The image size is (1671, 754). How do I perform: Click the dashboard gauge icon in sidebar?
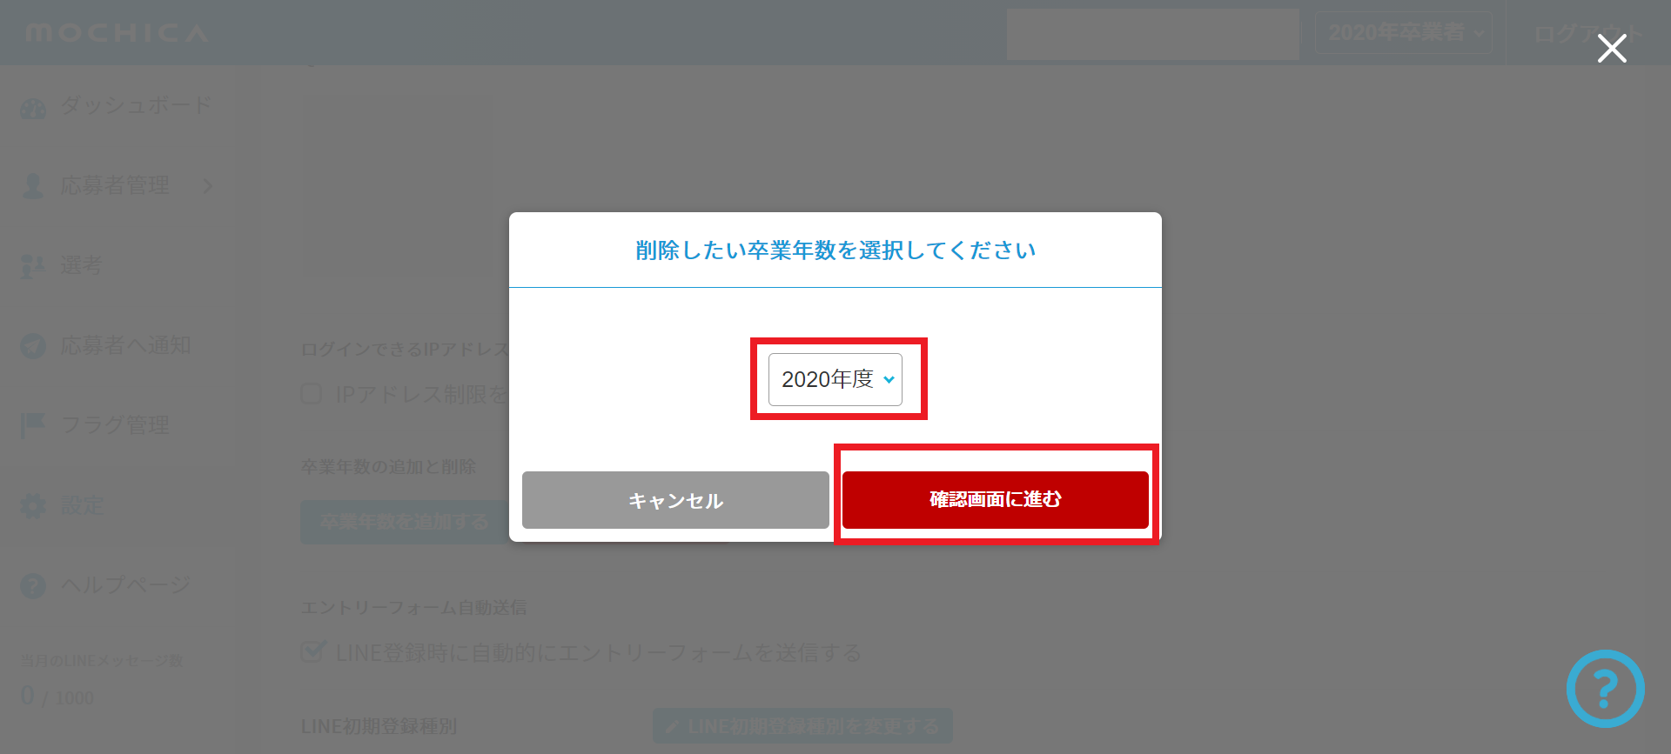[x=33, y=108]
